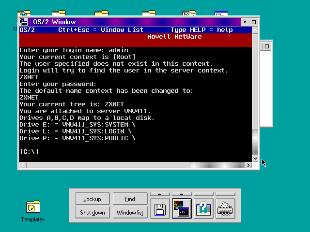This screenshot has width=310, height=232.
Task: Open the Information help icon in LaunchPad
Action: pyautogui.click(x=203, y=208)
